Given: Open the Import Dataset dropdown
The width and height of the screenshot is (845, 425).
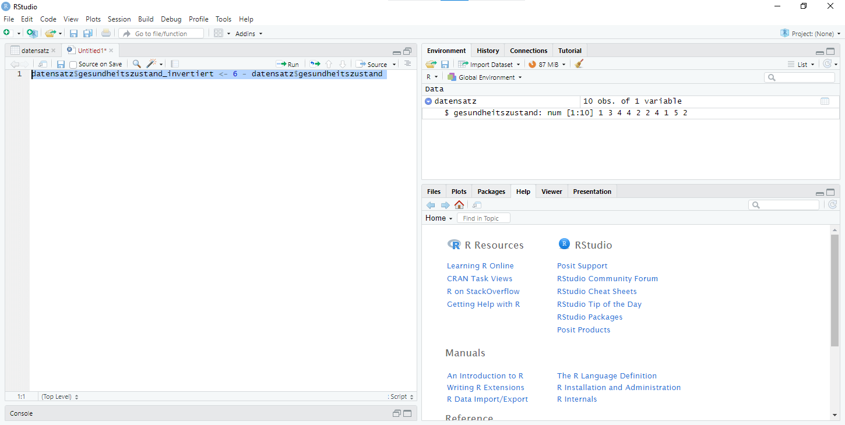Looking at the screenshot, I should 490,65.
